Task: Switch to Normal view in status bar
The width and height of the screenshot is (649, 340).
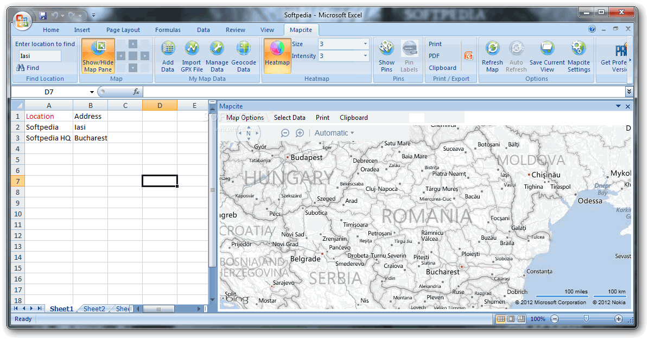Action: (501, 319)
